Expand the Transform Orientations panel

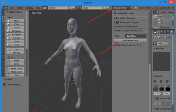115,27
